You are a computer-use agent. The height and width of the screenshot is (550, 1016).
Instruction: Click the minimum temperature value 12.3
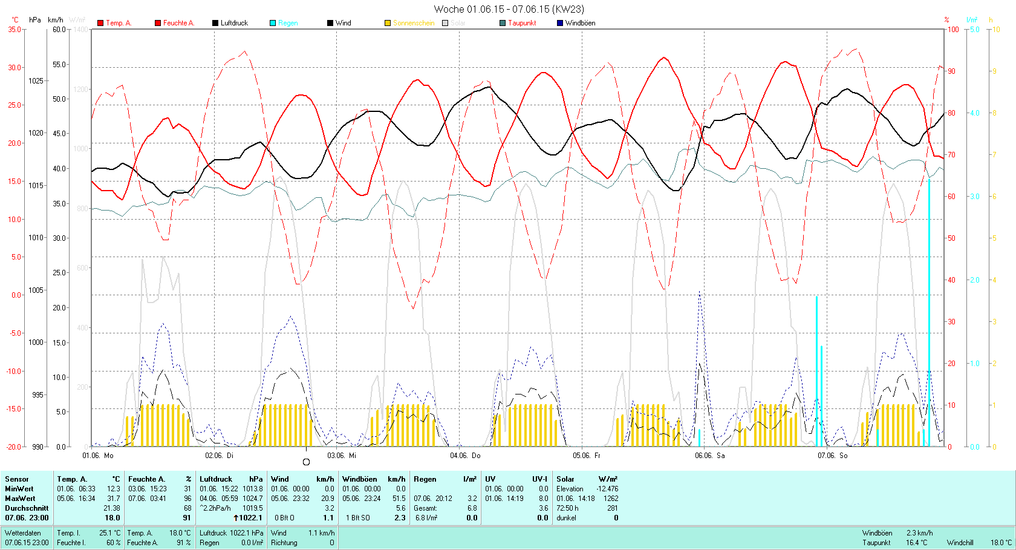114,489
